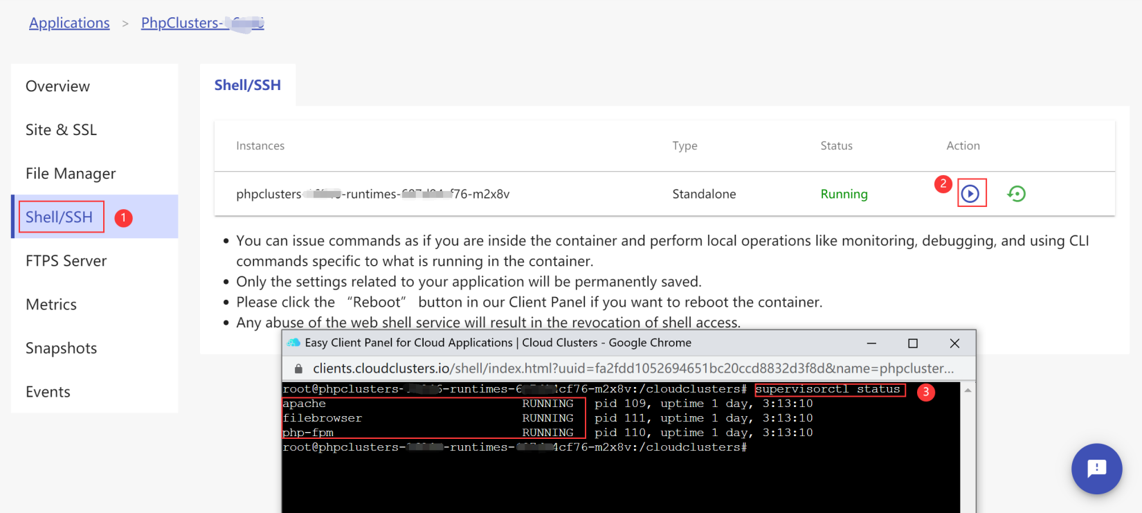Click the Standalone type cell
The image size is (1142, 513).
(x=704, y=194)
